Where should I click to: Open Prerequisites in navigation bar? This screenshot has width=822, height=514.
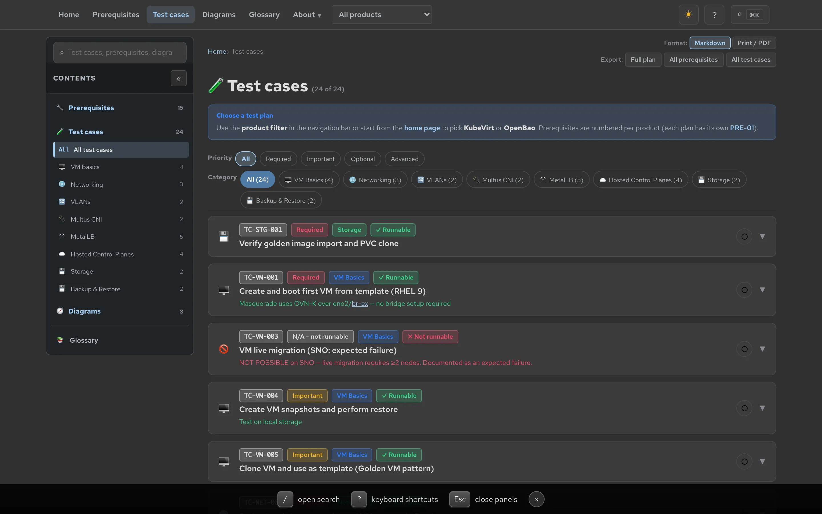coord(116,15)
